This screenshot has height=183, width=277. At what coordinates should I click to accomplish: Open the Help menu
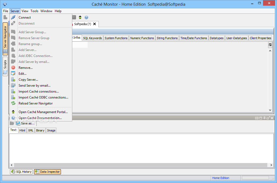pyautogui.click(x=58, y=11)
